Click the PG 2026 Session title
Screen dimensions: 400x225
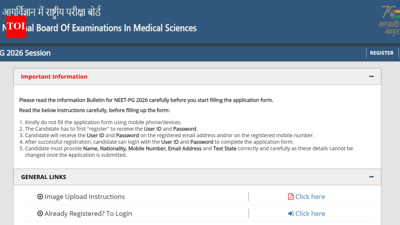click(25, 53)
